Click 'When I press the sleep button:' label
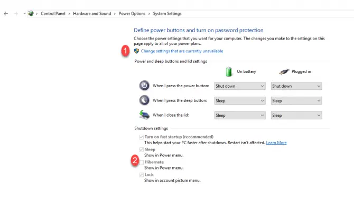 coord(180,100)
